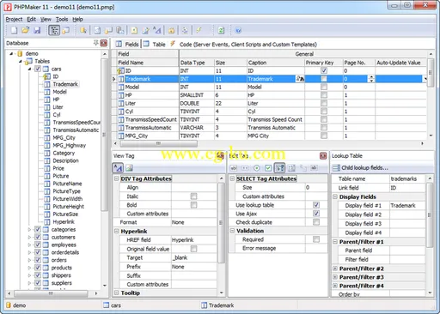
Task: Choose the password edit tag icon
Action: point(245,168)
